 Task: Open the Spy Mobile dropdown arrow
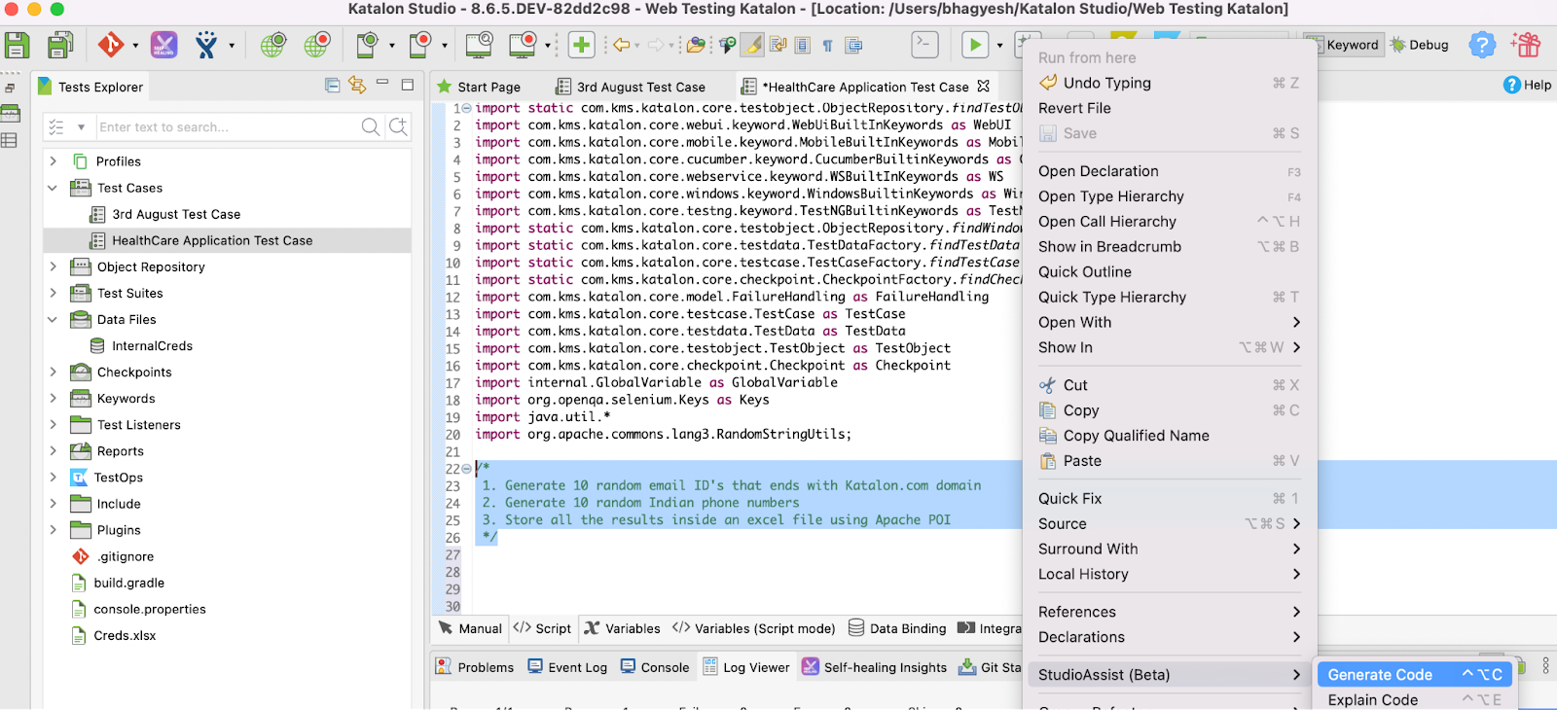(x=392, y=46)
